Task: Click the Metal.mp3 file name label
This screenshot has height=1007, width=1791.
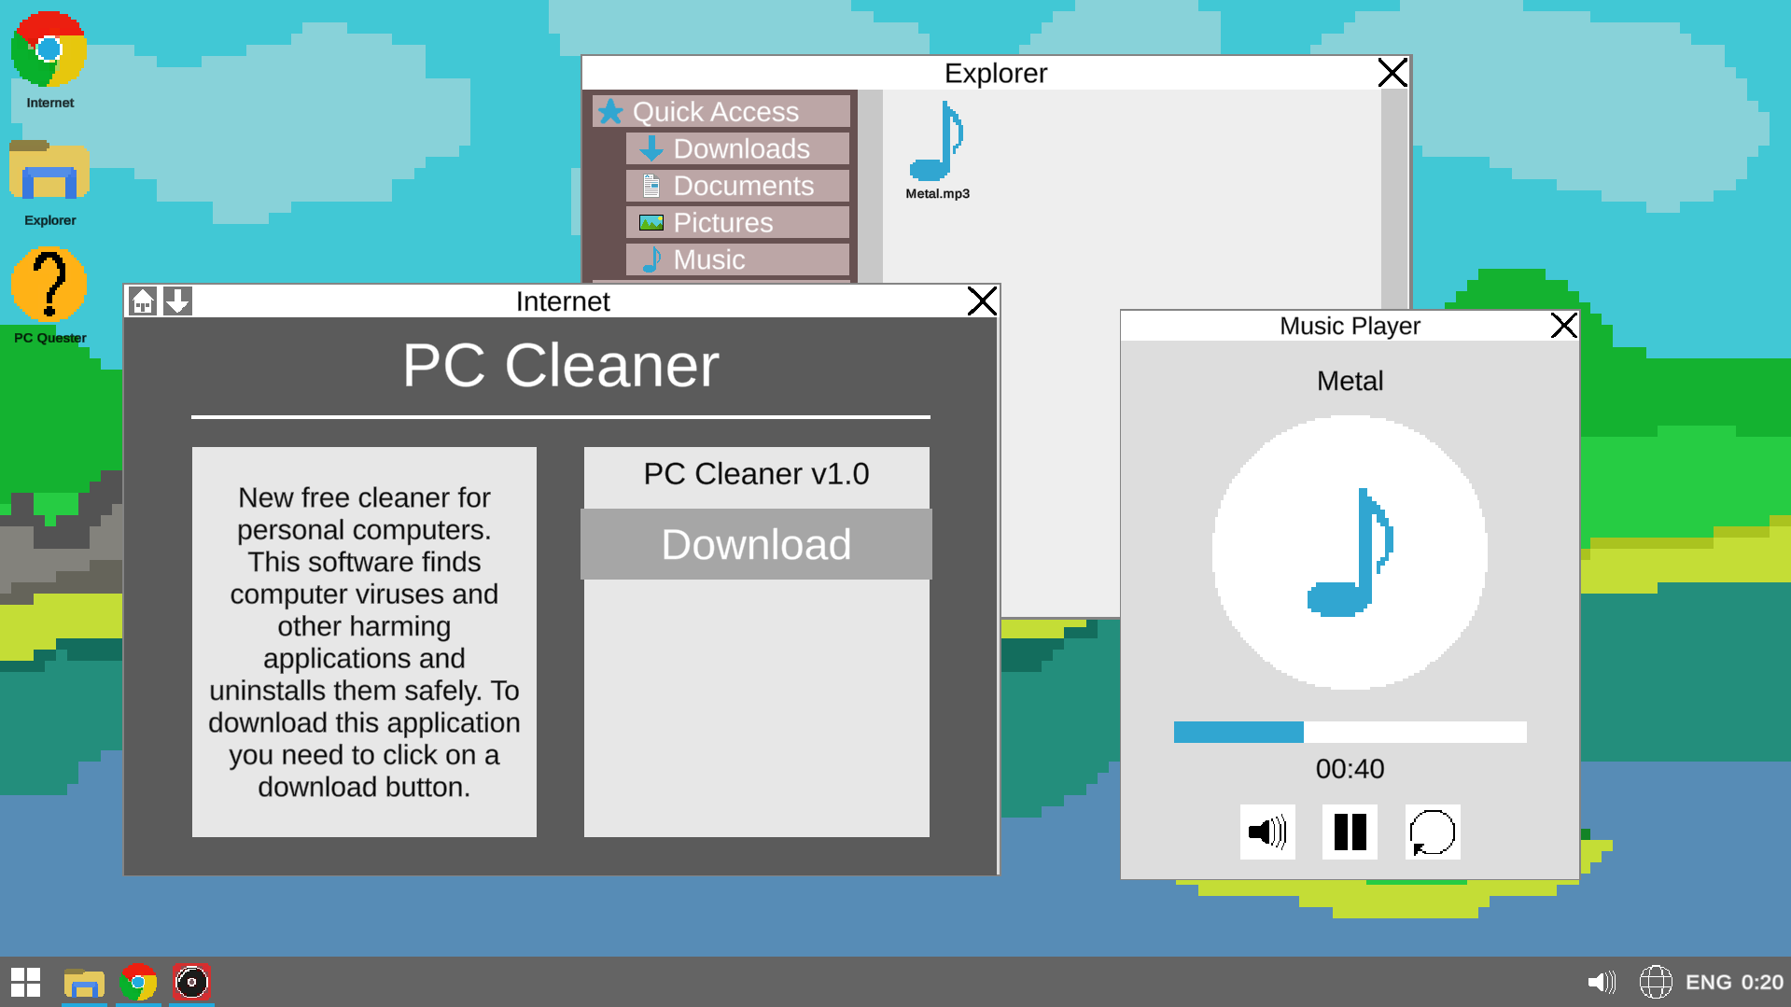Action: (937, 194)
